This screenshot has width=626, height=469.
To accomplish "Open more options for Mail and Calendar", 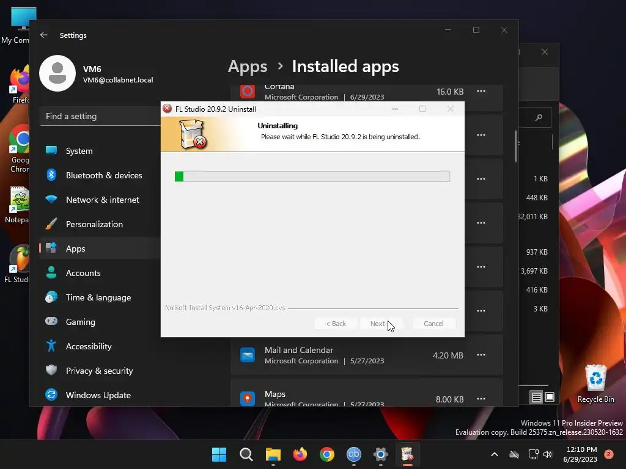I will click(481, 355).
